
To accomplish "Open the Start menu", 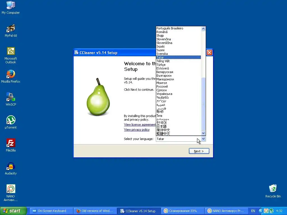I will click(13, 211).
